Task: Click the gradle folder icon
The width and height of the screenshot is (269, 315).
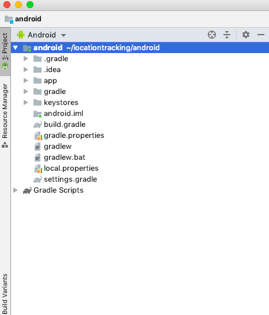Action: [38, 92]
